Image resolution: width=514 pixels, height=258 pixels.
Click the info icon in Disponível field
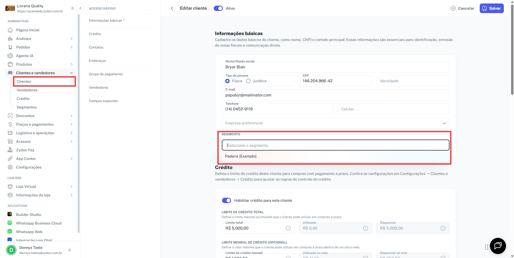point(443,228)
